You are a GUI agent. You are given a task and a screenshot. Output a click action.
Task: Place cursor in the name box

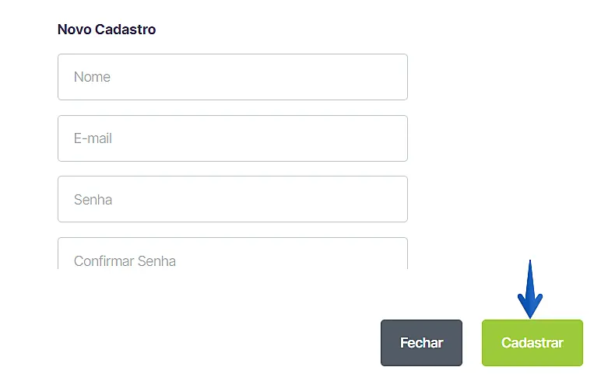232,77
